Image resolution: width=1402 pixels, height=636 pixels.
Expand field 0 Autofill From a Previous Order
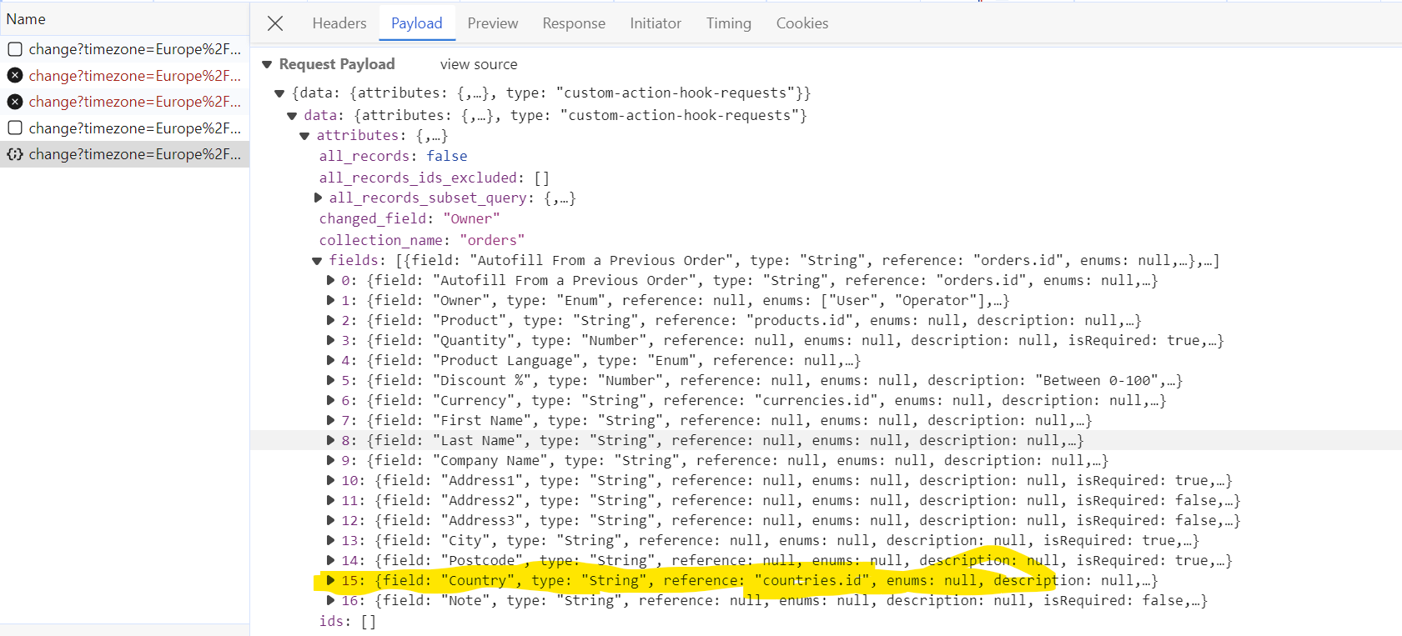point(330,280)
